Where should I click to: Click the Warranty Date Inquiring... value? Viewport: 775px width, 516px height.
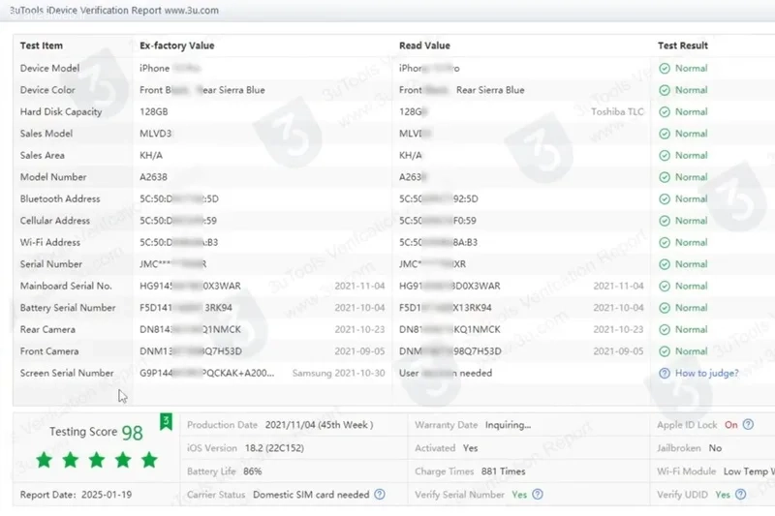pos(508,425)
